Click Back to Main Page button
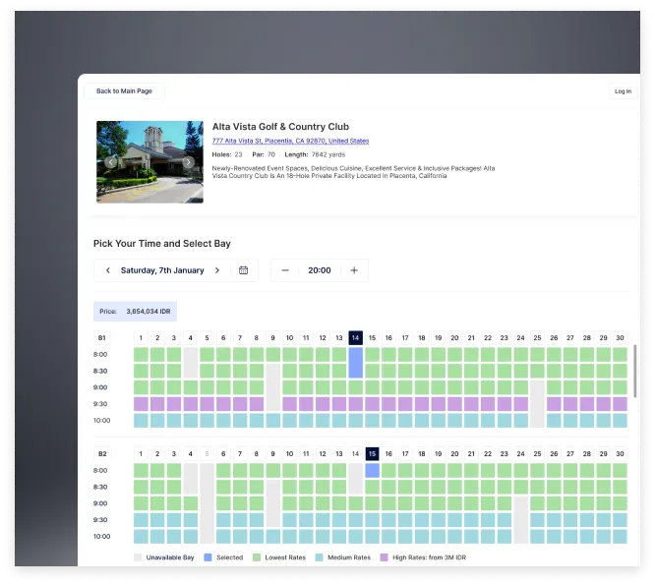The image size is (655, 585). tap(124, 91)
